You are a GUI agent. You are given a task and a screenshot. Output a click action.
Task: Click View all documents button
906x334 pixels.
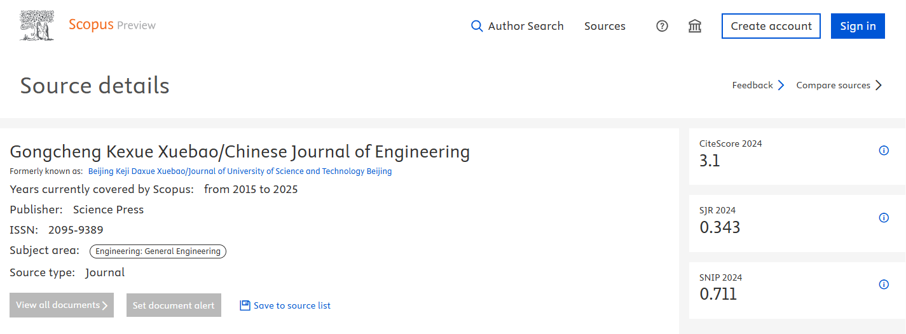click(x=62, y=305)
